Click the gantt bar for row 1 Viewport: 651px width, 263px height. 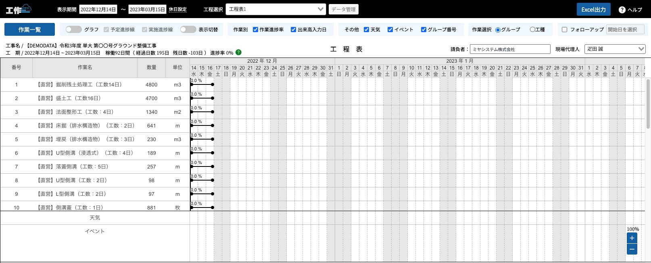[202, 84]
